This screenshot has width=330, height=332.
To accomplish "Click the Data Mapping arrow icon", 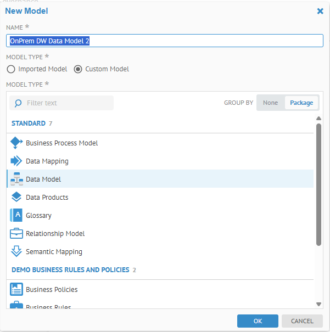I will 16,161.
